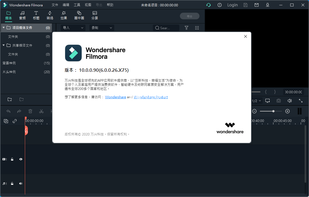Open the 标题 titles tab
This screenshot has width=309, height=197.
(36, 15)
